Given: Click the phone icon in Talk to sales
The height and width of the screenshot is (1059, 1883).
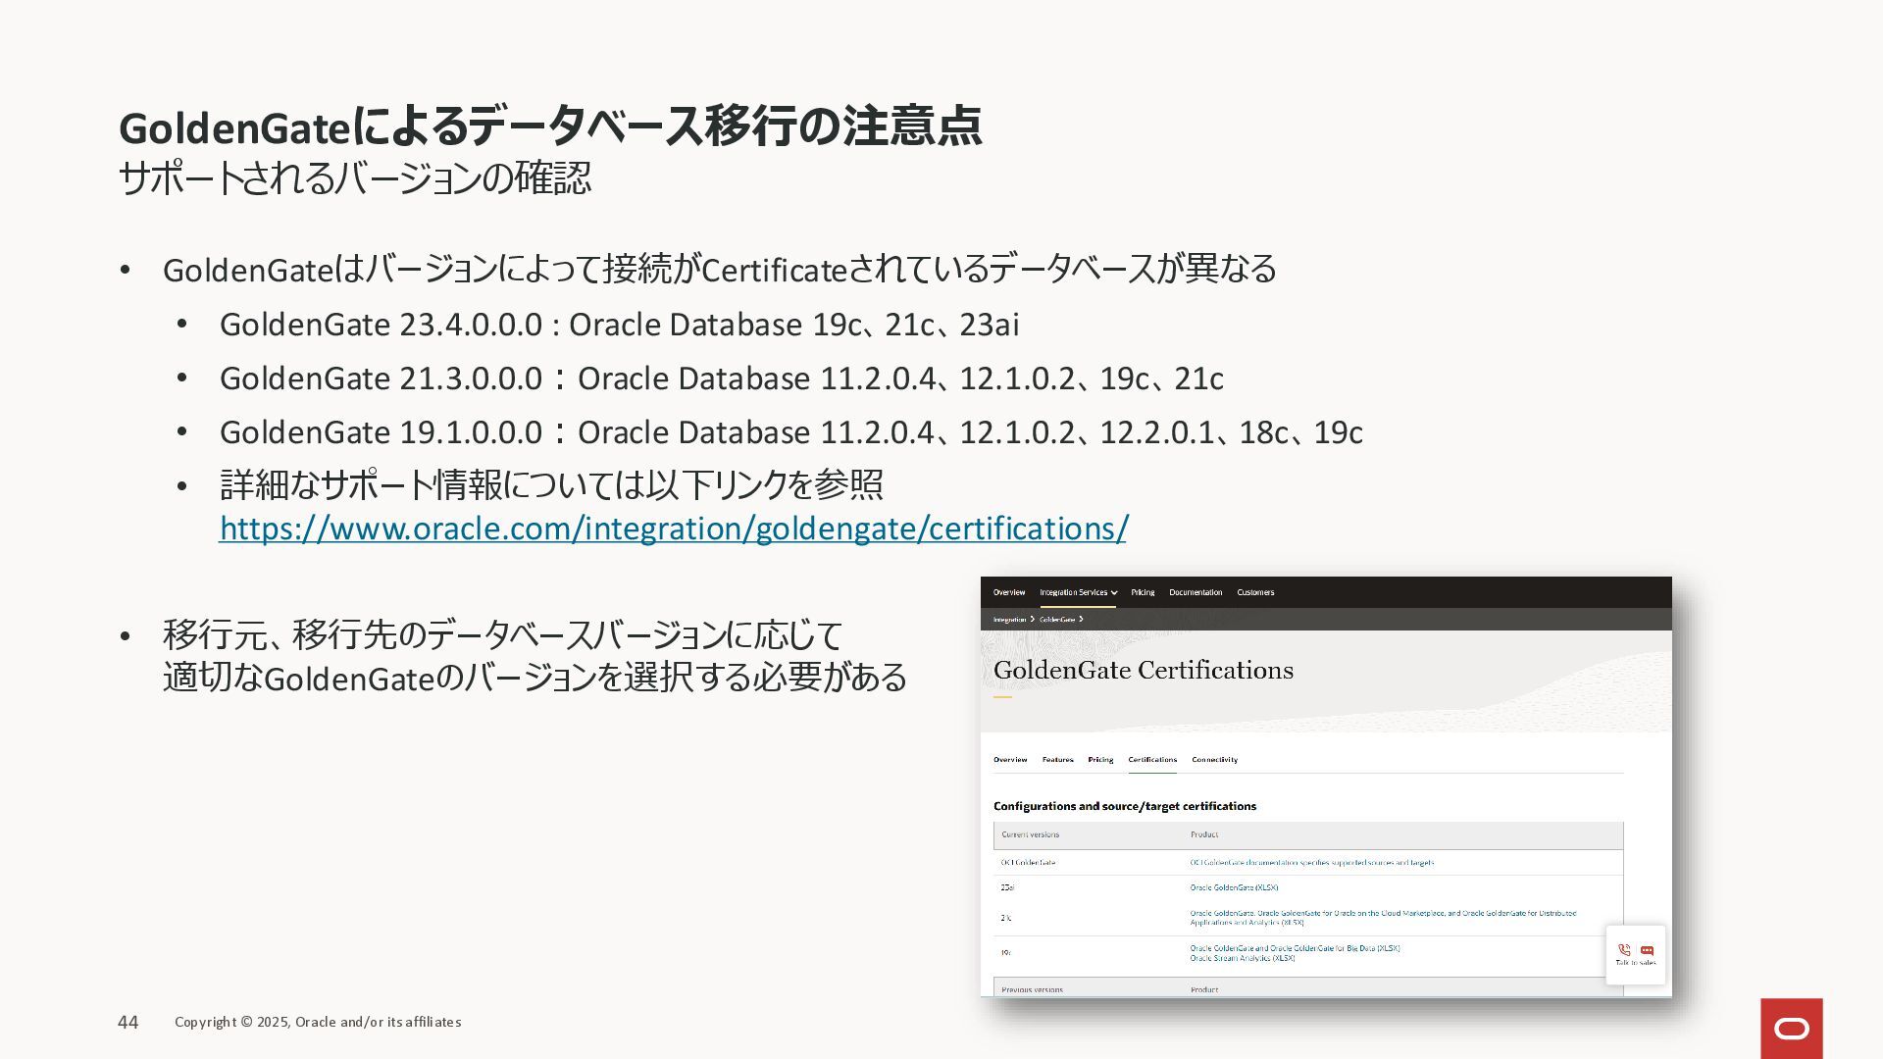Looking at the screenshot, I should click(1624, 950).
